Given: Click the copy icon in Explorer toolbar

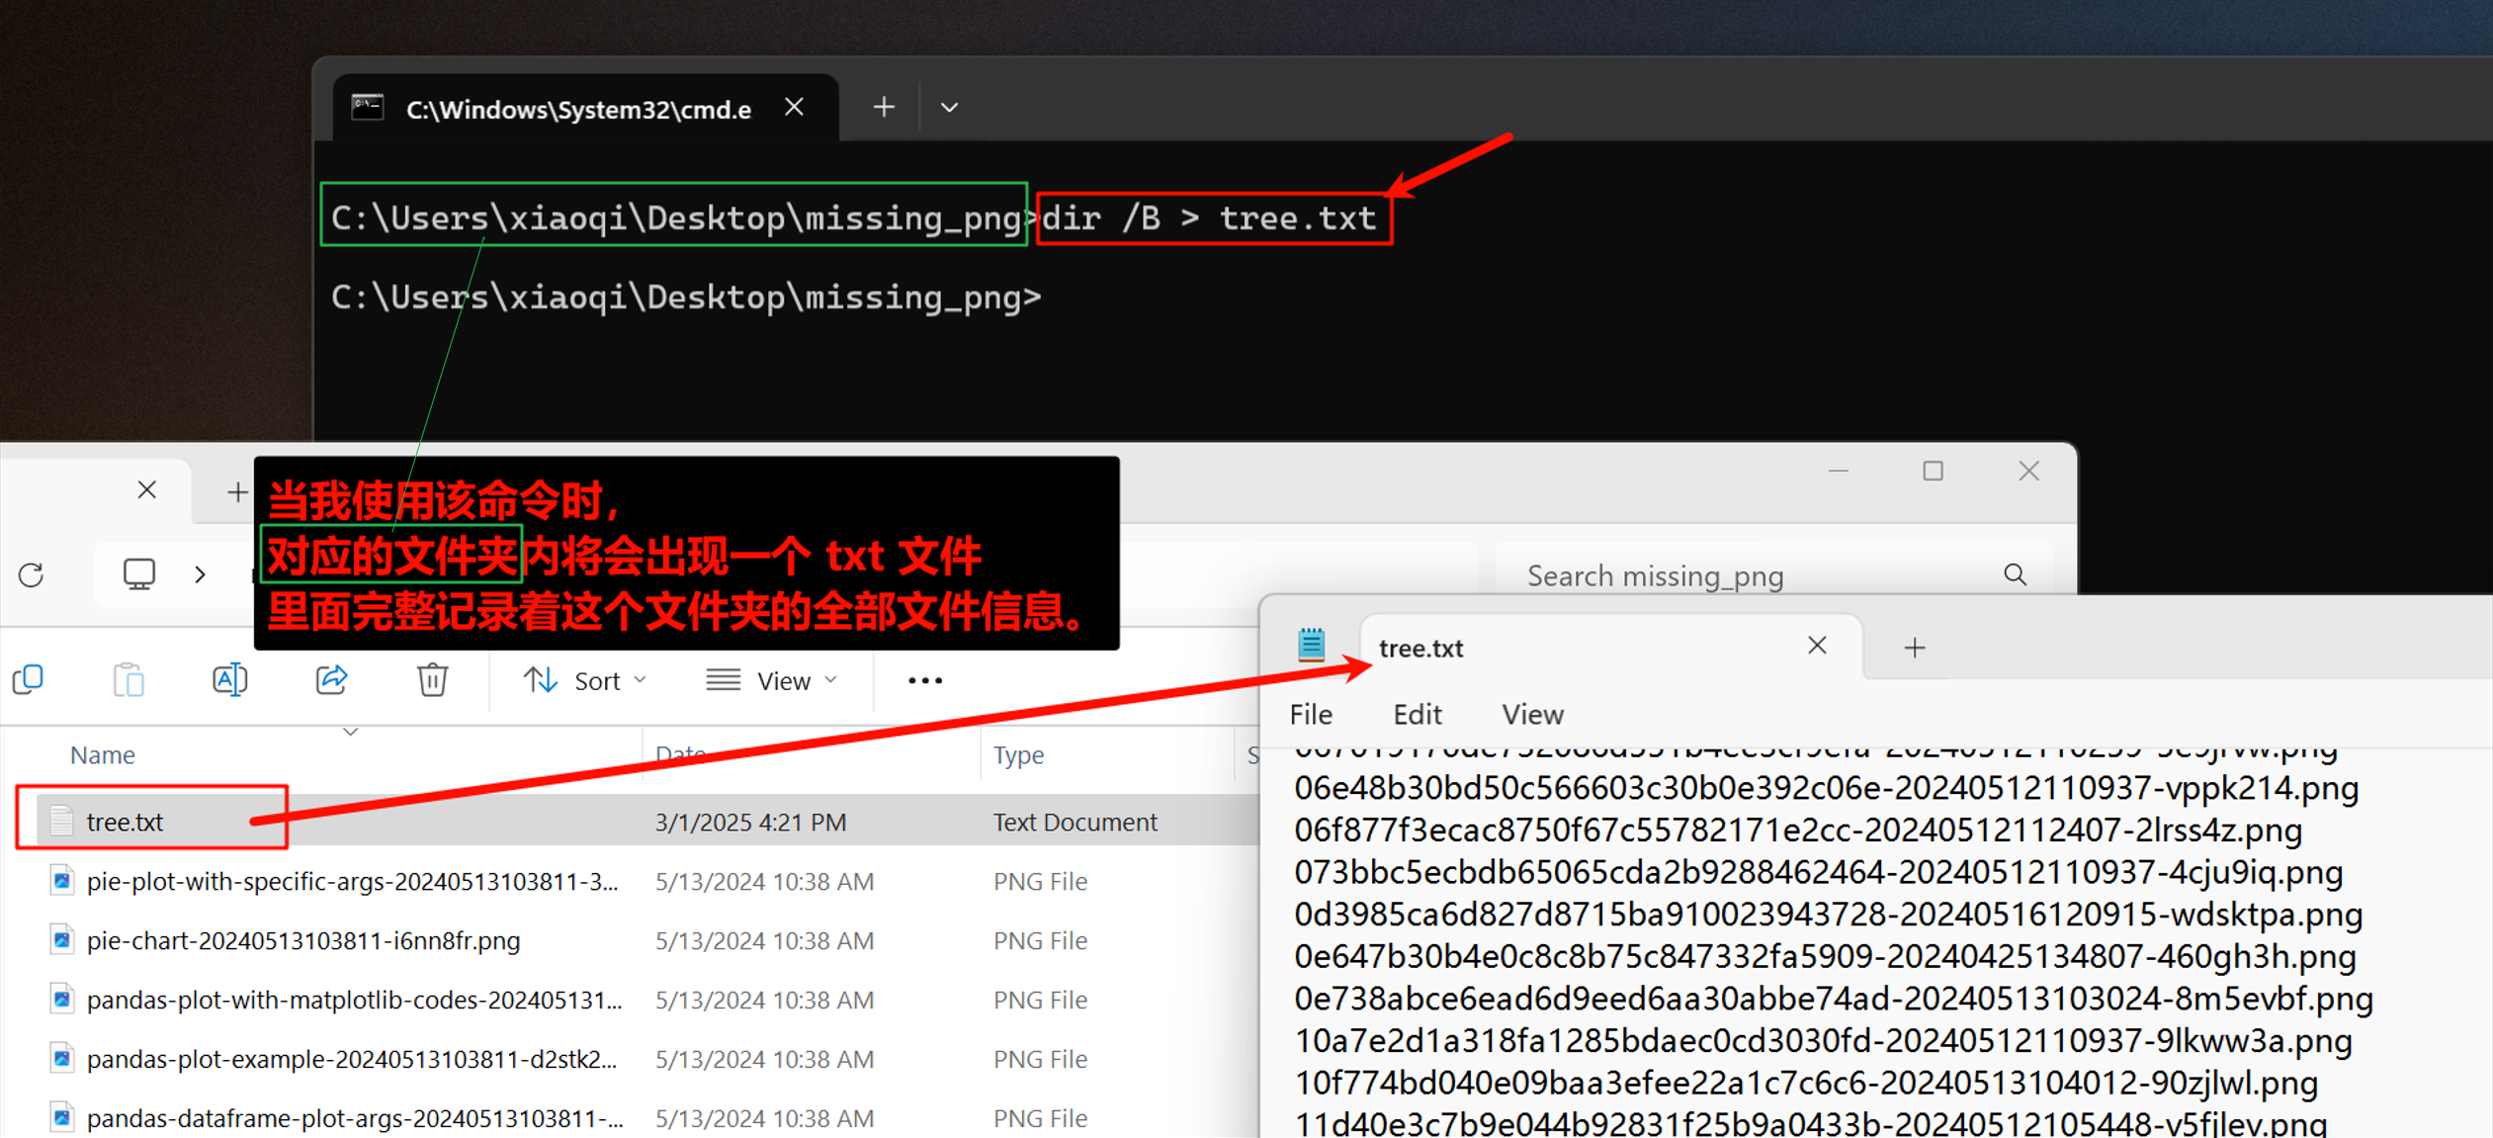Looking at the screenshot, I should [29, 679].
